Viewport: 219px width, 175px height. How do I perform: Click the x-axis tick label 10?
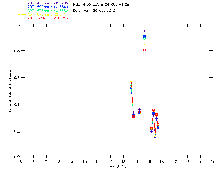(x=85, y=162)
